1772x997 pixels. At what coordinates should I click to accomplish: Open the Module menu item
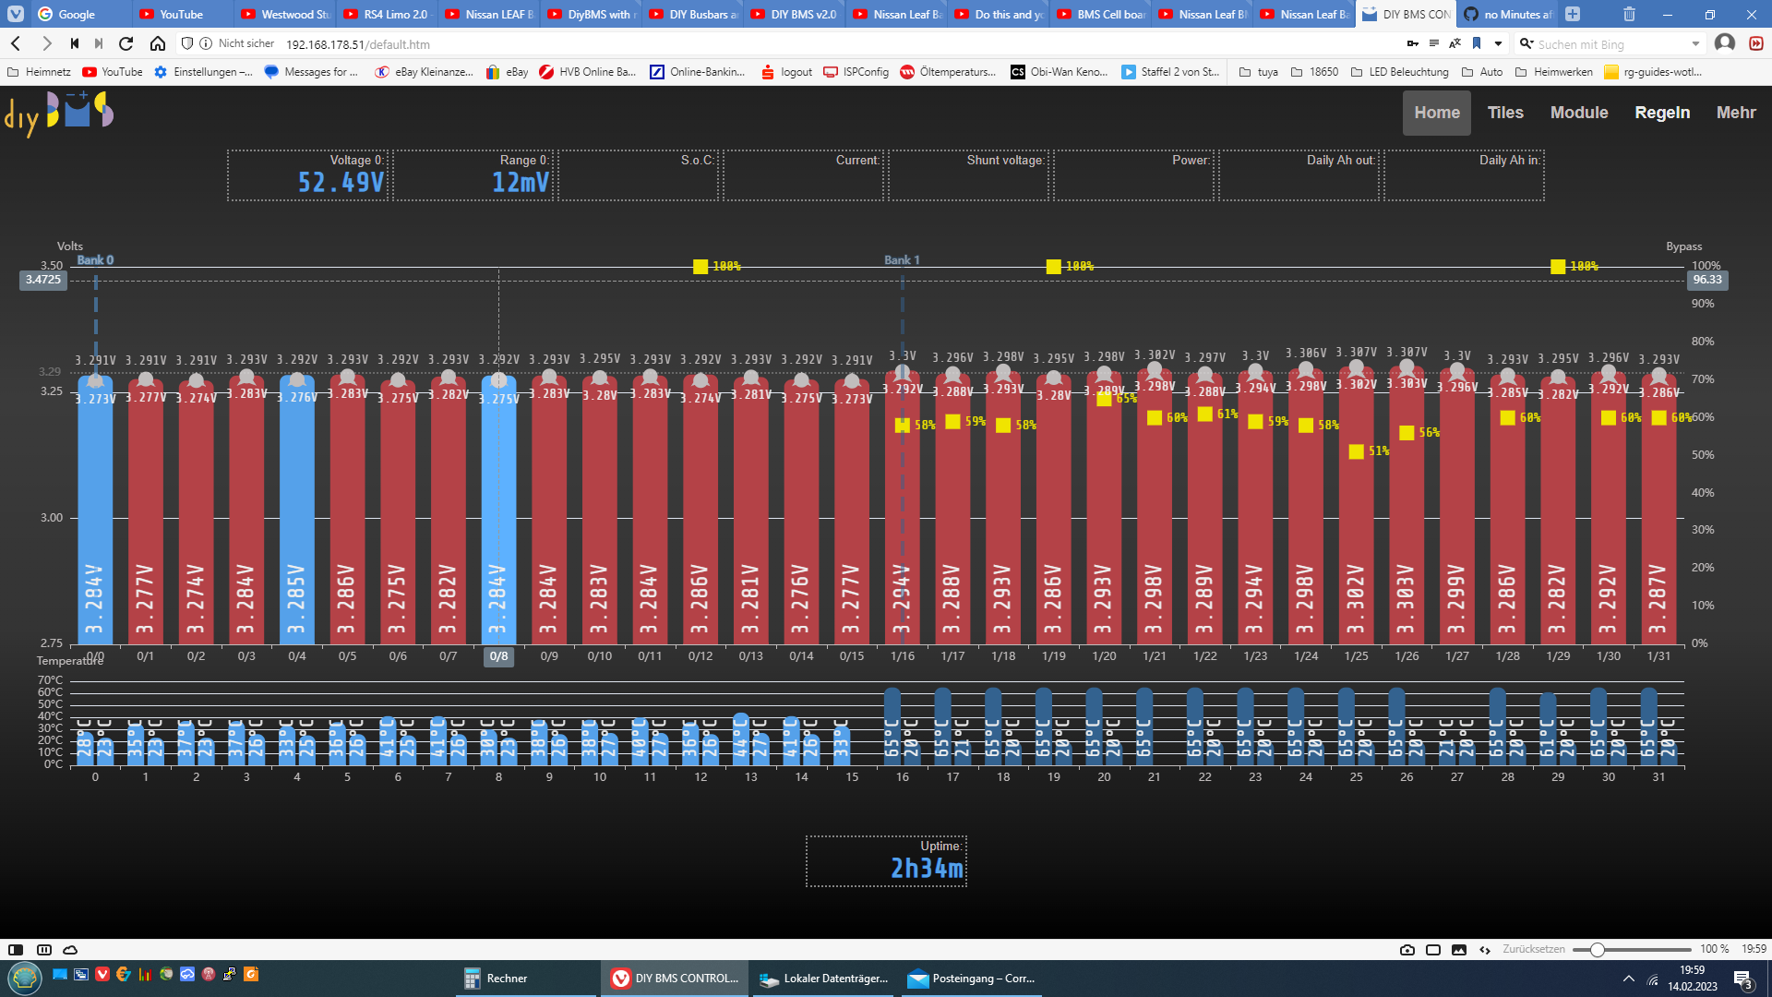(1578, 113)
